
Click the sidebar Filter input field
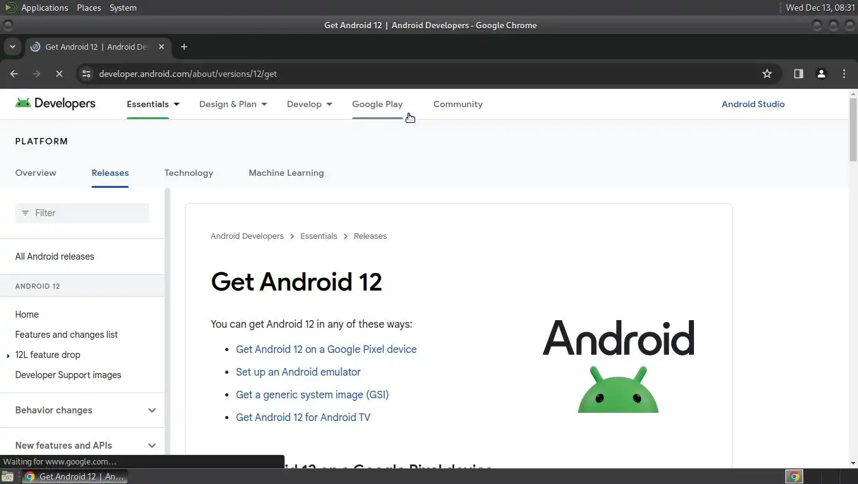82,213
